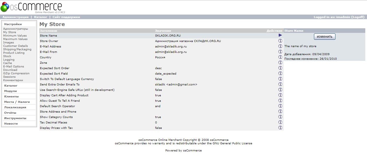
Task: Collapse the Настройки sidebar heading
Action: pos(13,24)
